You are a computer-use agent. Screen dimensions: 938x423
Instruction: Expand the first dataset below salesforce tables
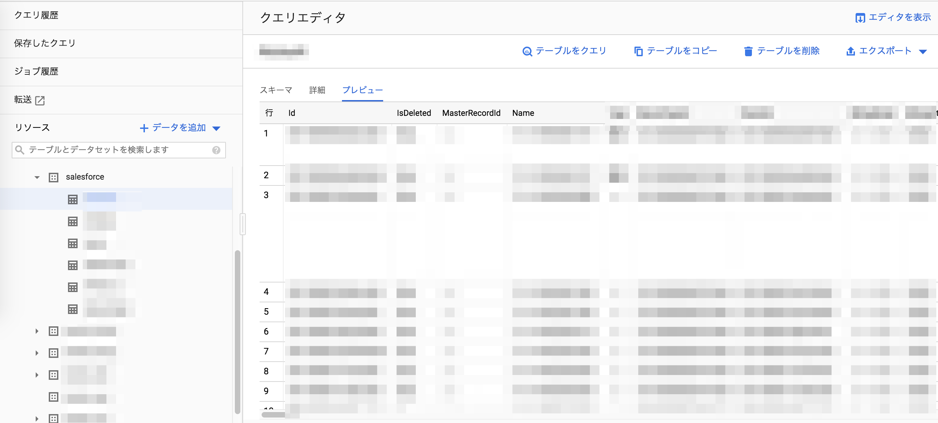click(x=37, y=331)
